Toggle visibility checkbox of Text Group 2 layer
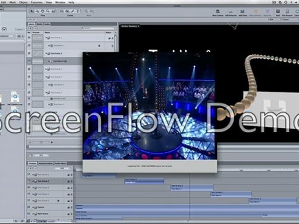Image resolution: width=299 pixels, height=224 pixels. 29,53
